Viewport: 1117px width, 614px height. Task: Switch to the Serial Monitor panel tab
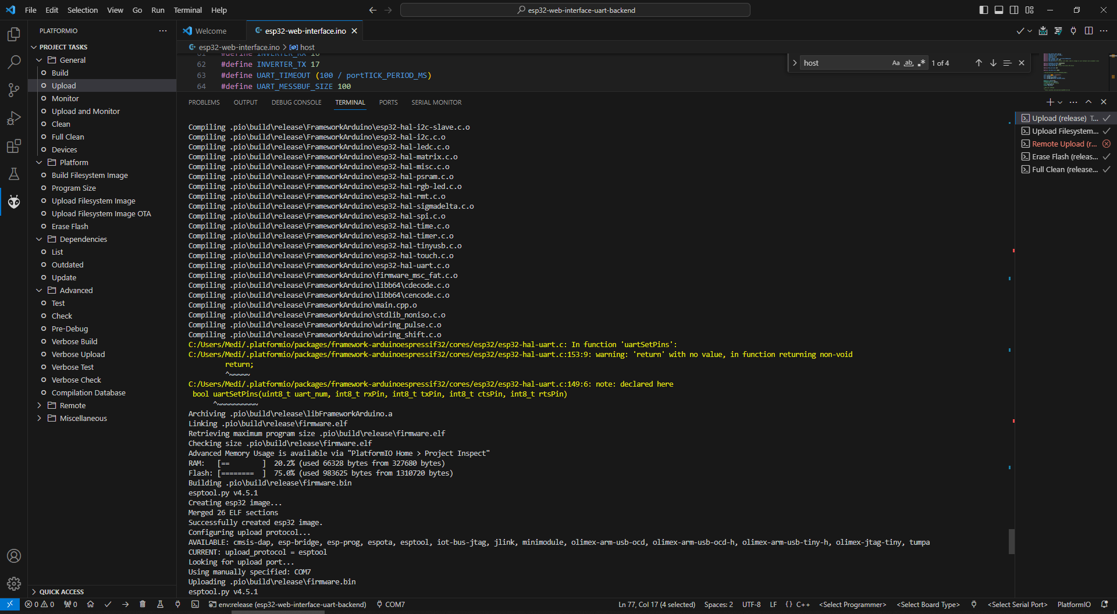(436, 102)
